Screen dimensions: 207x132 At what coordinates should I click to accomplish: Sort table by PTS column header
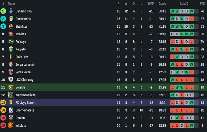pyautogui.click(x=202, y=4)
